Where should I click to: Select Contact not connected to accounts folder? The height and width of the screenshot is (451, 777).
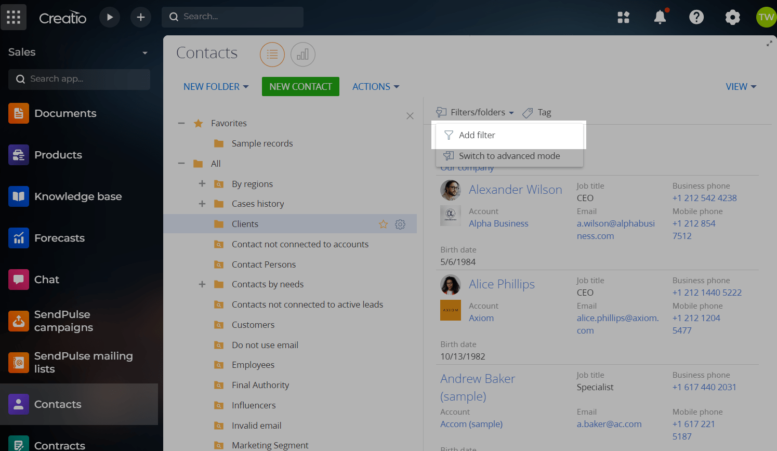click(x=300, y=244)
